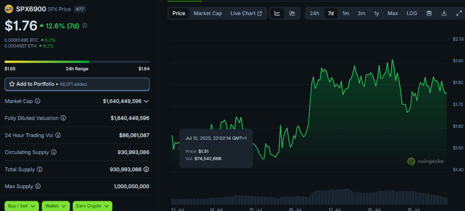Open Total Supply label info icon

click(39, 169)
